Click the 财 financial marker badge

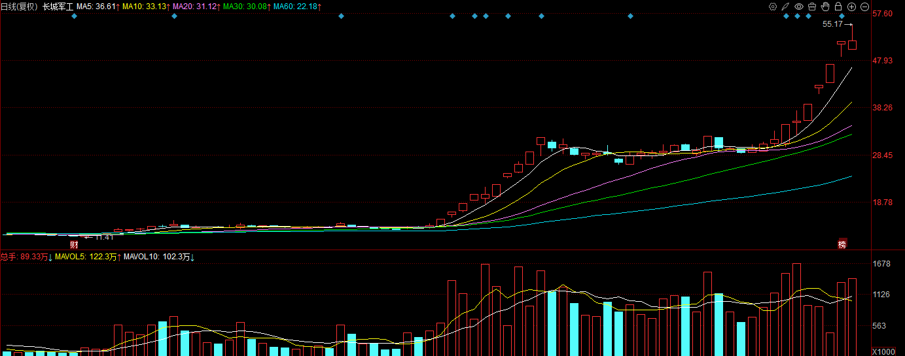75,244
